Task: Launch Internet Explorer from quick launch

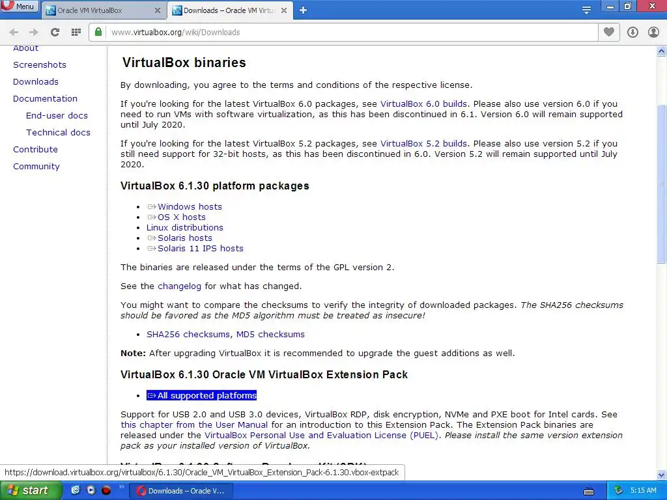Action: (76, 490)
